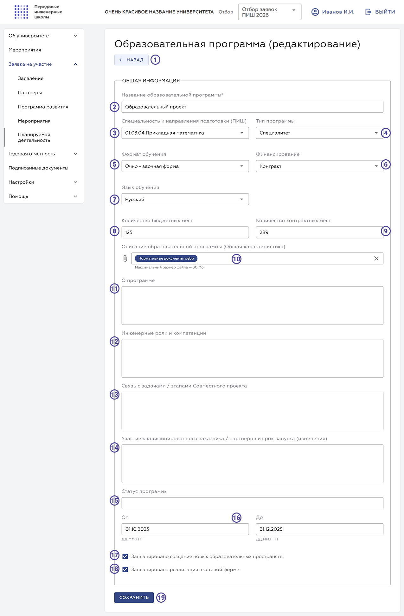This screenshot has height=616, width=404.
Task: Click the Участие квалифицированного заказчика text area
Action: coord(252,464)
